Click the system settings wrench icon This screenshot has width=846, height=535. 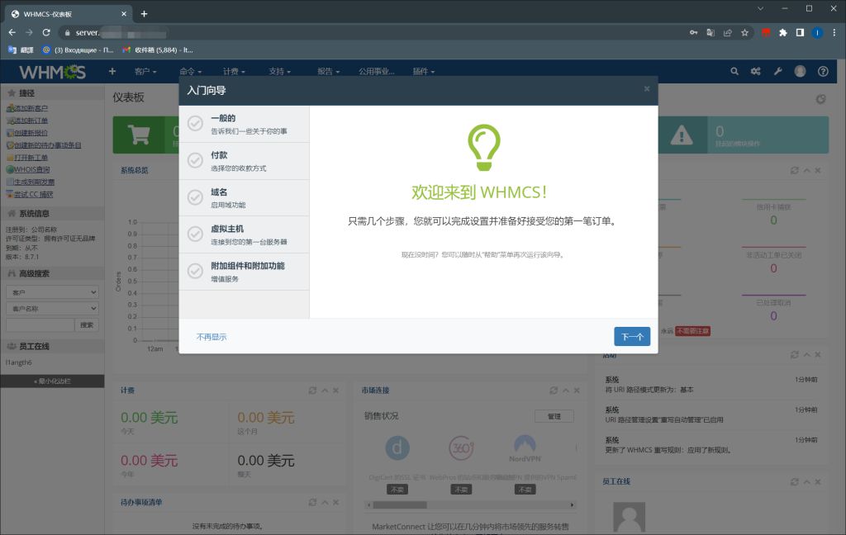tap(777, 71)
